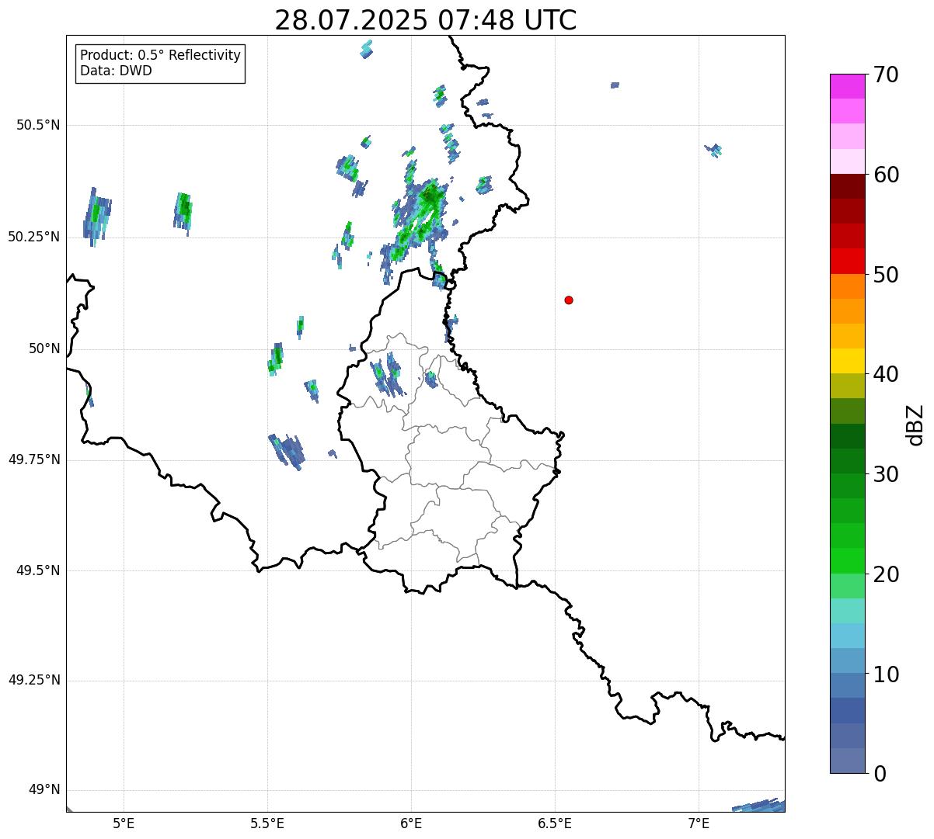The width and height of the screenshot is (934, 839).
Task: Click the dBZ colorbar axis label
Action: [x=915, y=424]
